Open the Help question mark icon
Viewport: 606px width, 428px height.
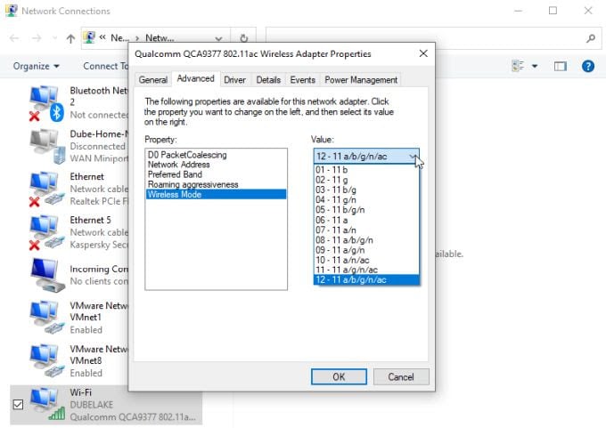click(588, 66)
